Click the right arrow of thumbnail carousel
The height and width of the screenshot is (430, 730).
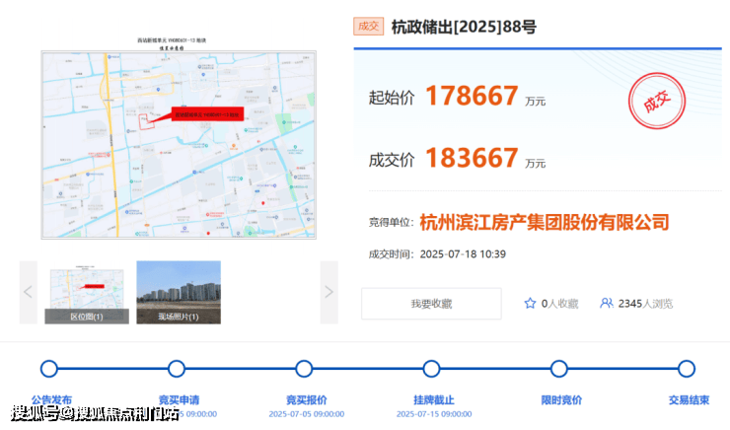coord(328,292)
